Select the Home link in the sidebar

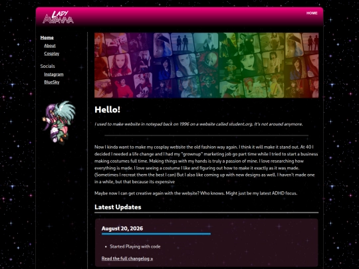tap(47, 37)
